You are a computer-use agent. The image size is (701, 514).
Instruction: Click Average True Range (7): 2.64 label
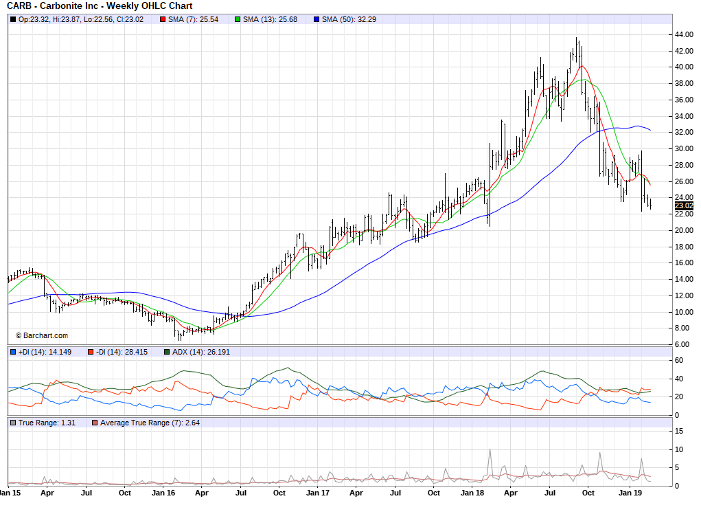(x=150, y=423)
